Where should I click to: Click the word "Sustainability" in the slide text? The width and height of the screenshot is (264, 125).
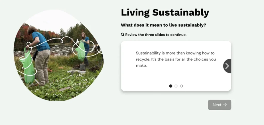pos(148,53)
